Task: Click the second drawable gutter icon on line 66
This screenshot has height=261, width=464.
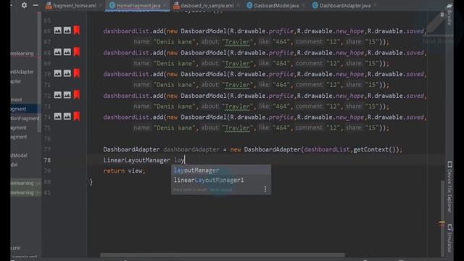Action: (x=67, y=30)
